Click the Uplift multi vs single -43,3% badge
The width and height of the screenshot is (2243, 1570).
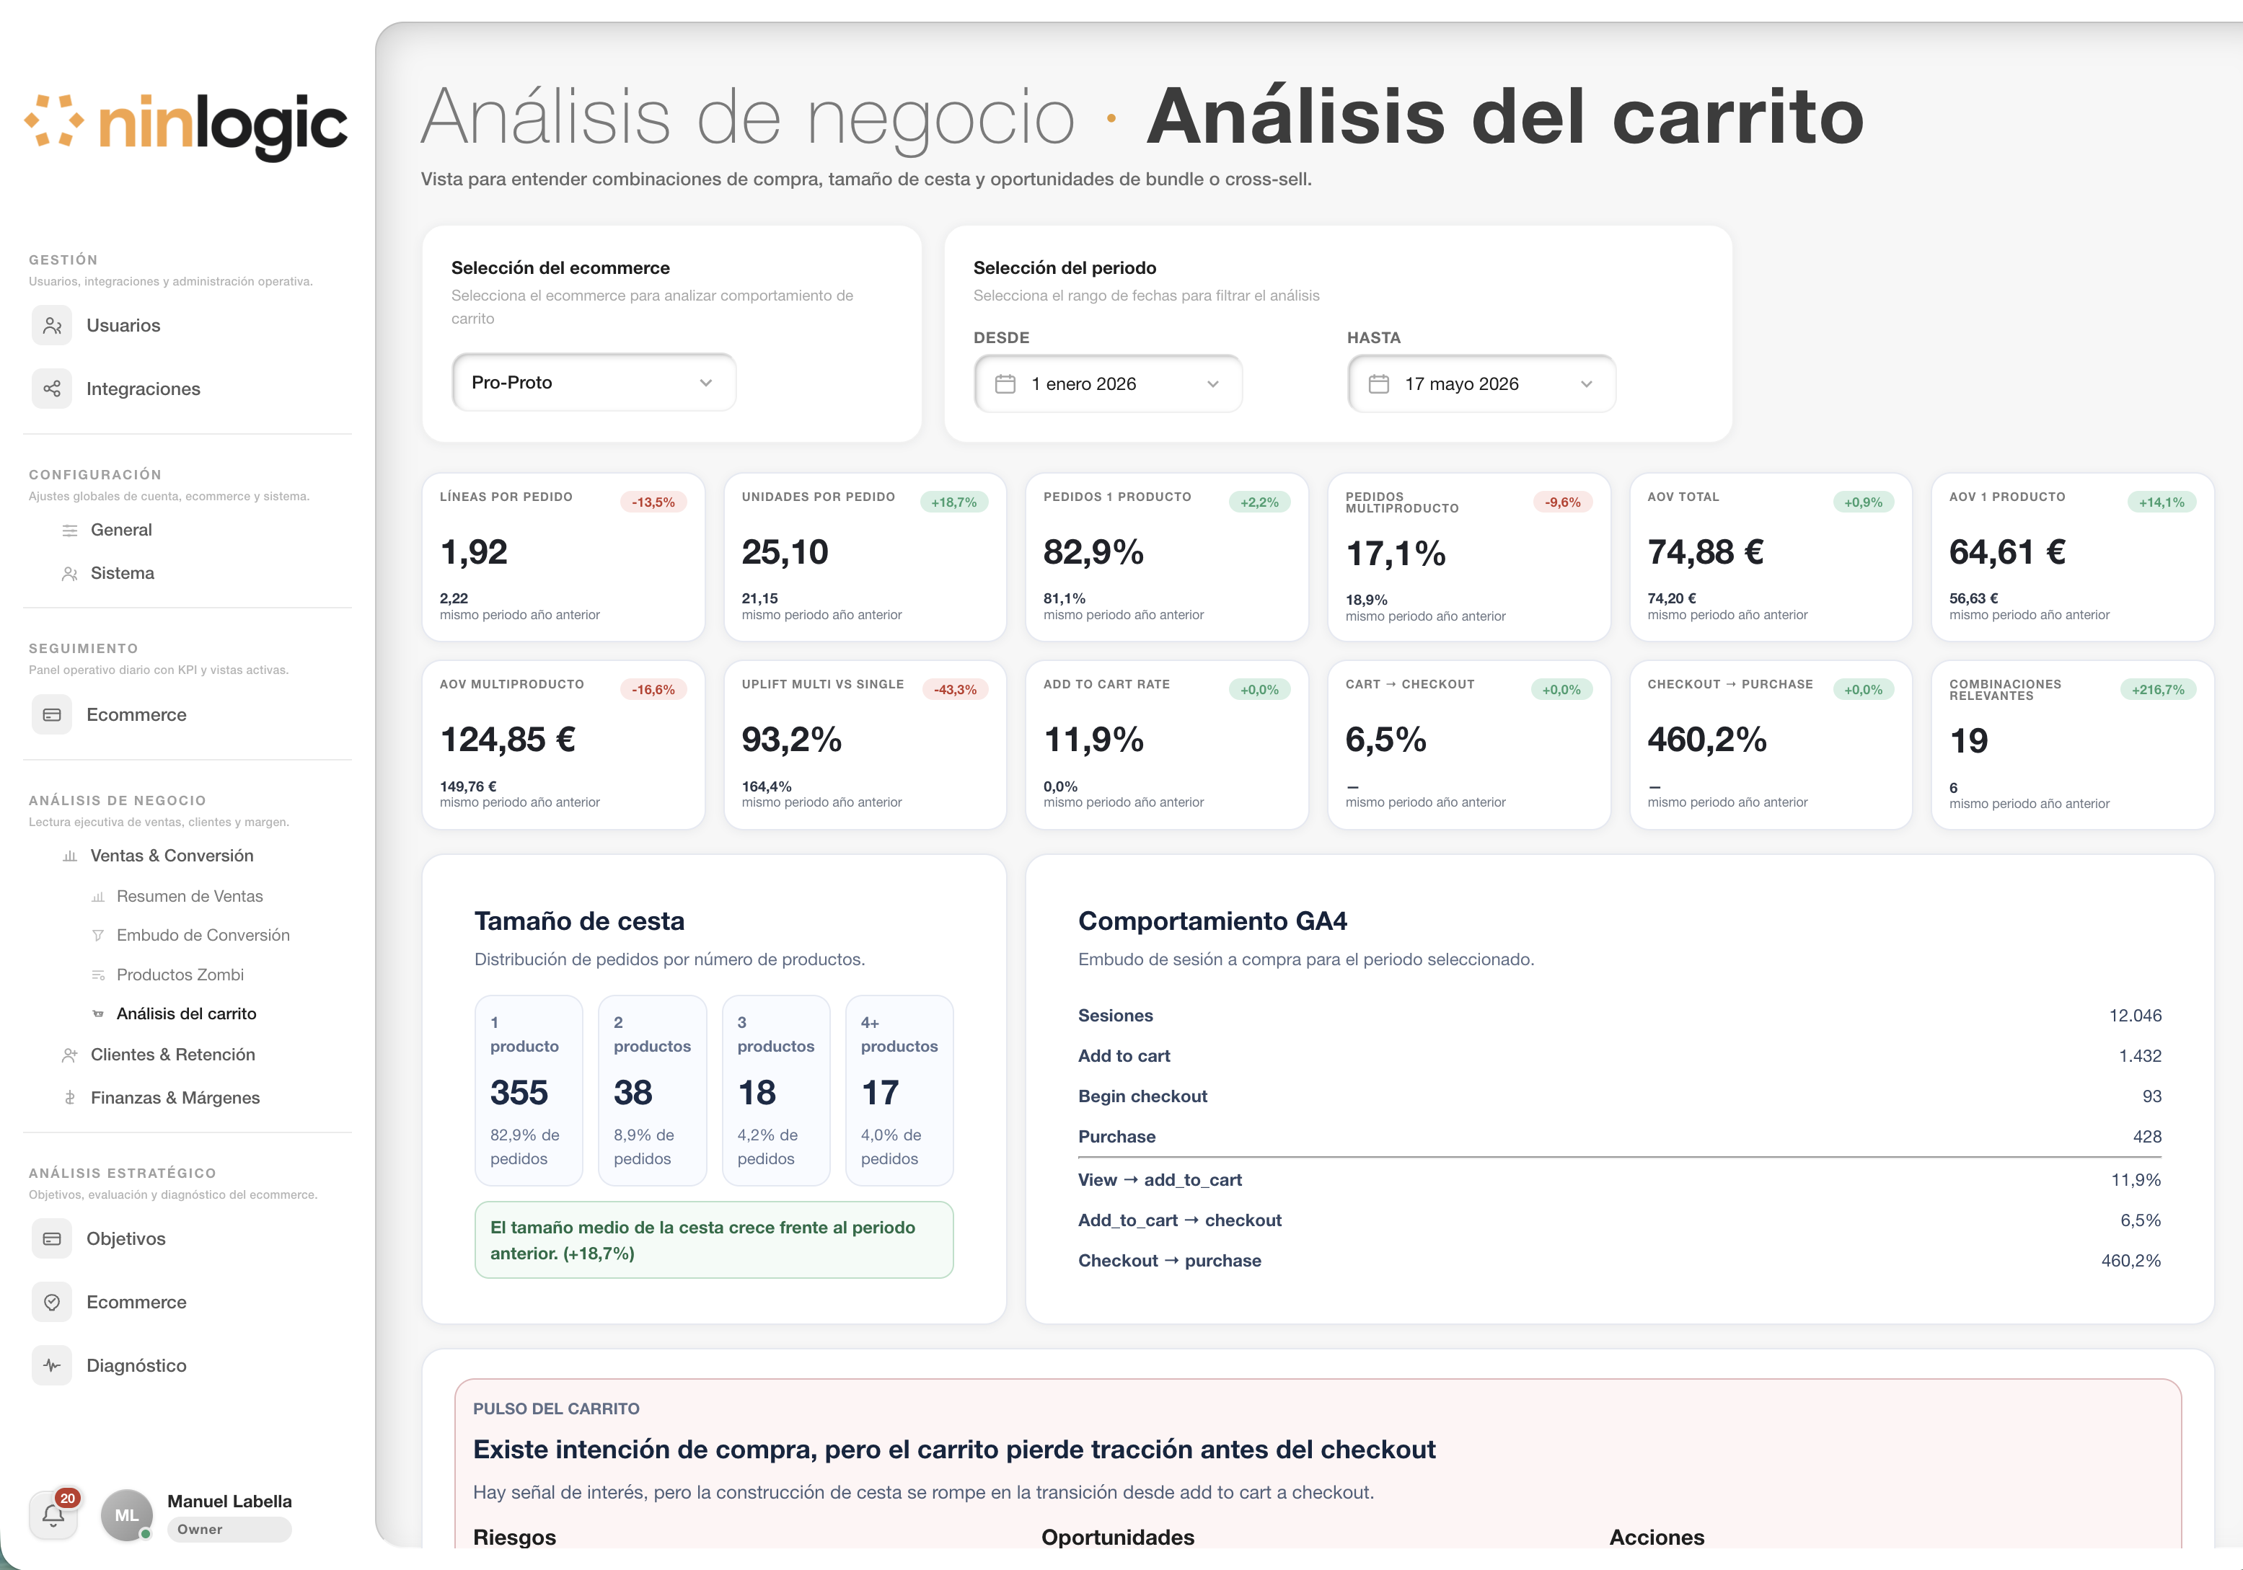[x=954, y=689]
